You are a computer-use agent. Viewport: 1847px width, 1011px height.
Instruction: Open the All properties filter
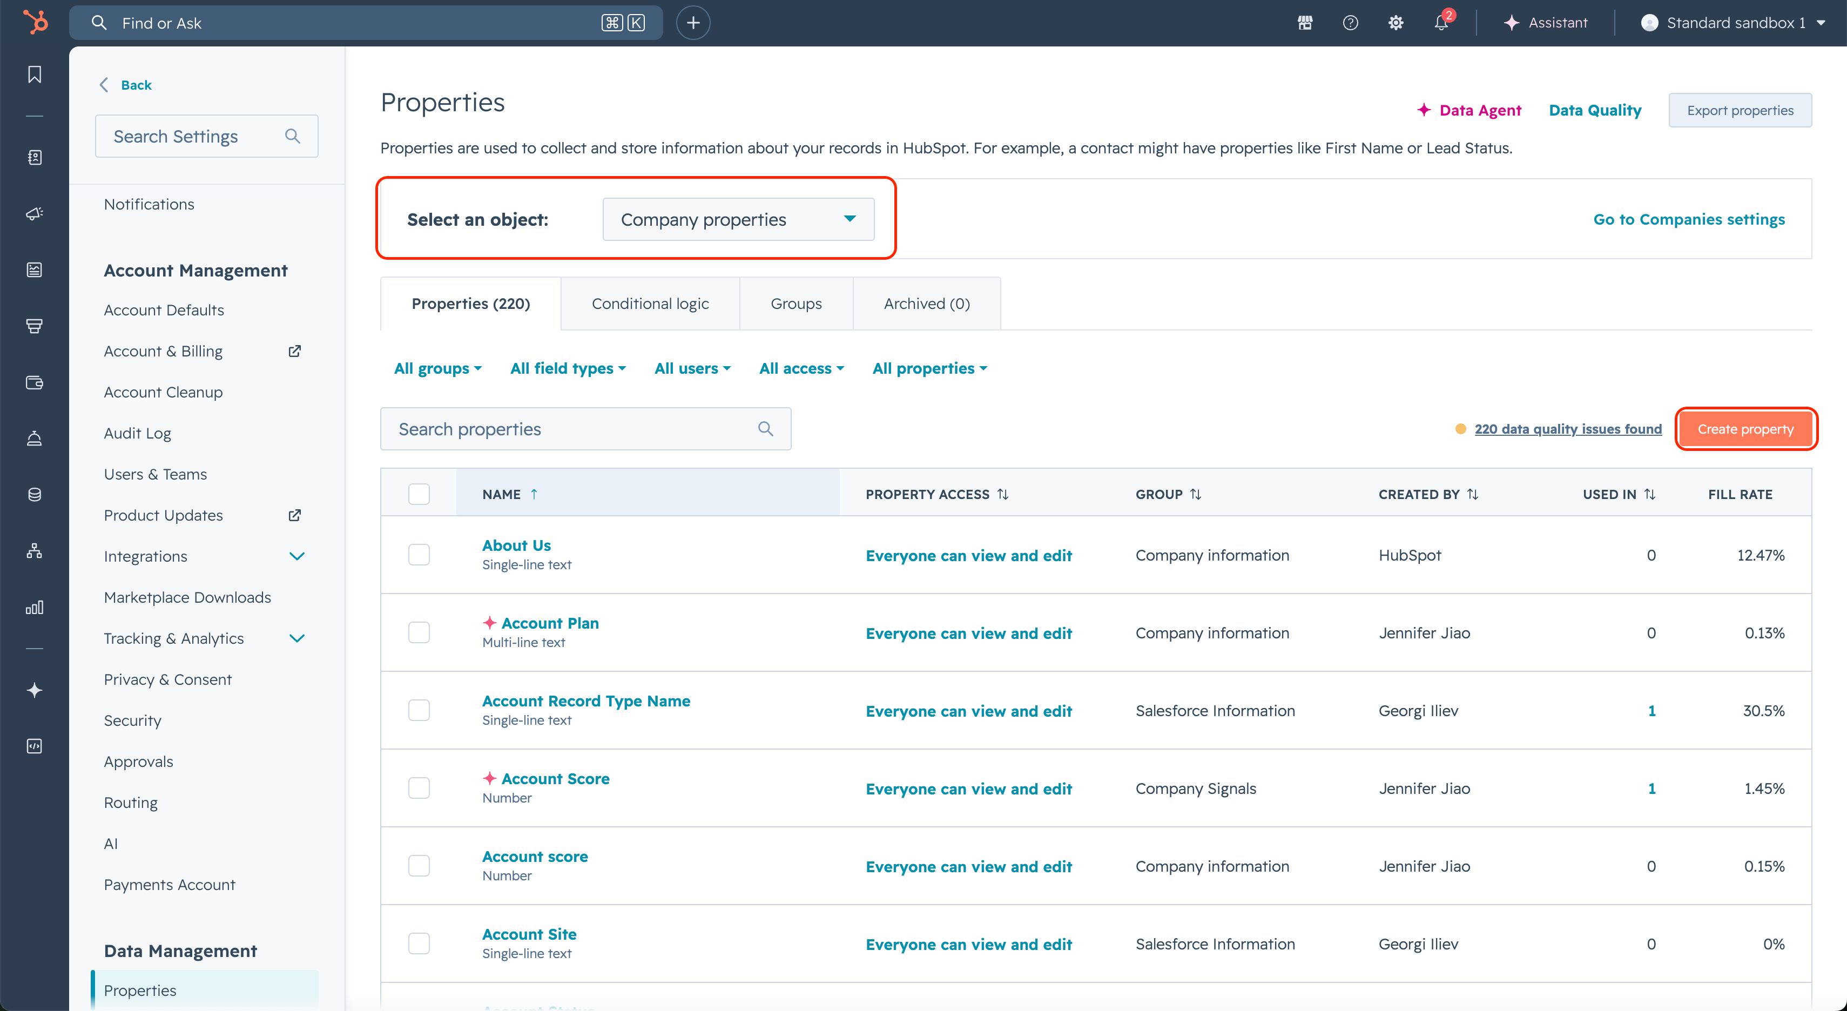coord(930,368)
